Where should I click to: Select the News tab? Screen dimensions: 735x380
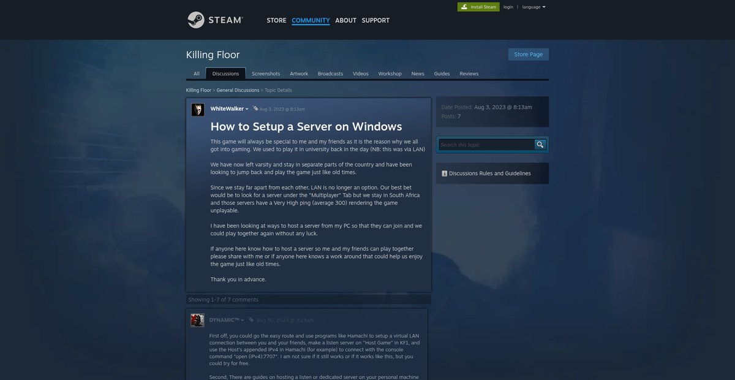[x=418, y=74]
